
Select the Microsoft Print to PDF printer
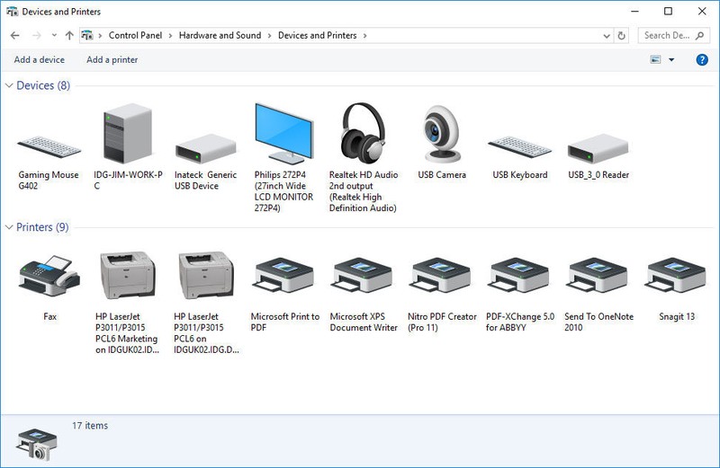point(284,277)
